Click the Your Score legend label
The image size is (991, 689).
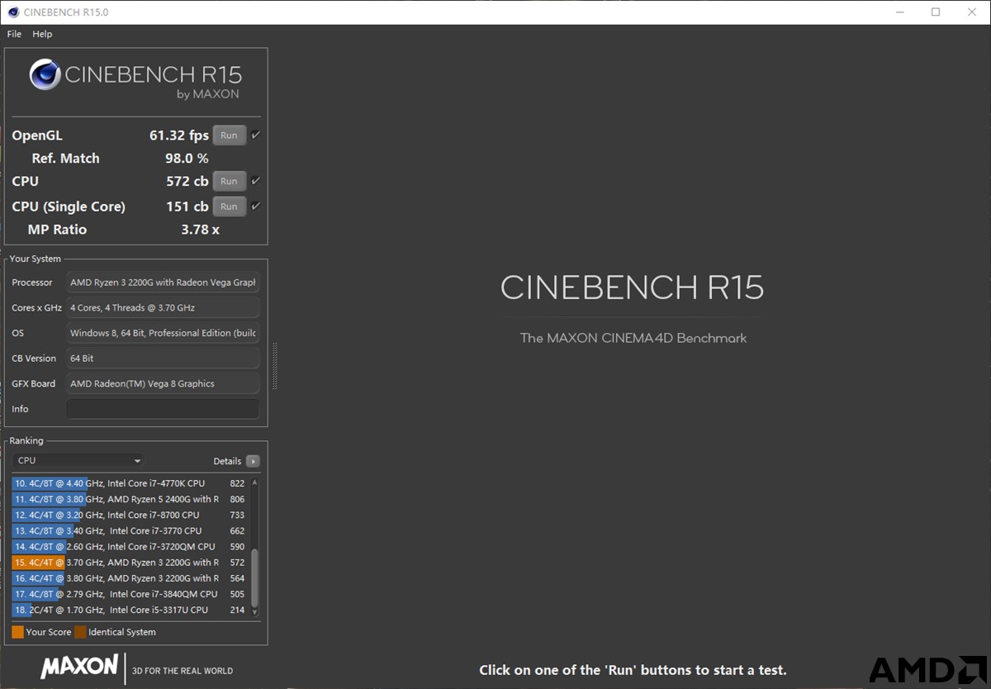click(49, 632)
